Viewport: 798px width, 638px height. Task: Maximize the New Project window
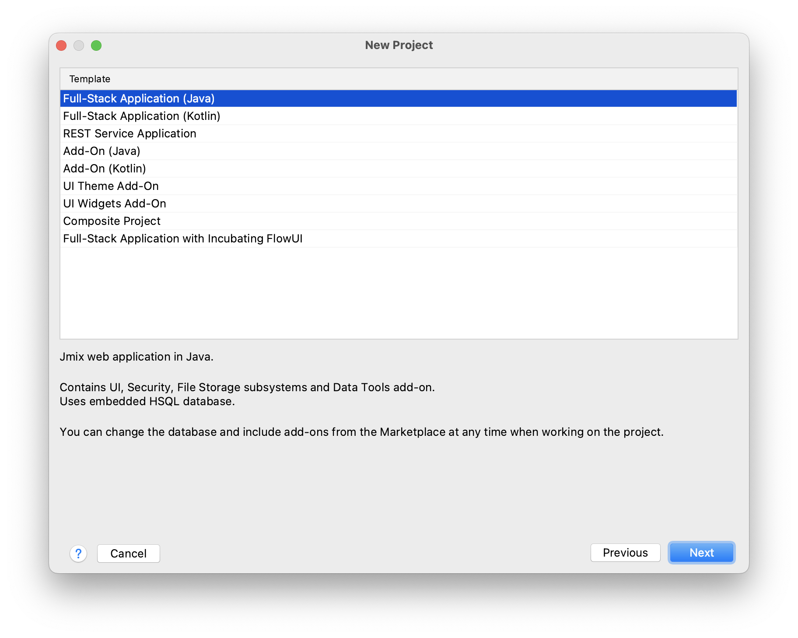click(x=96, y=46)
